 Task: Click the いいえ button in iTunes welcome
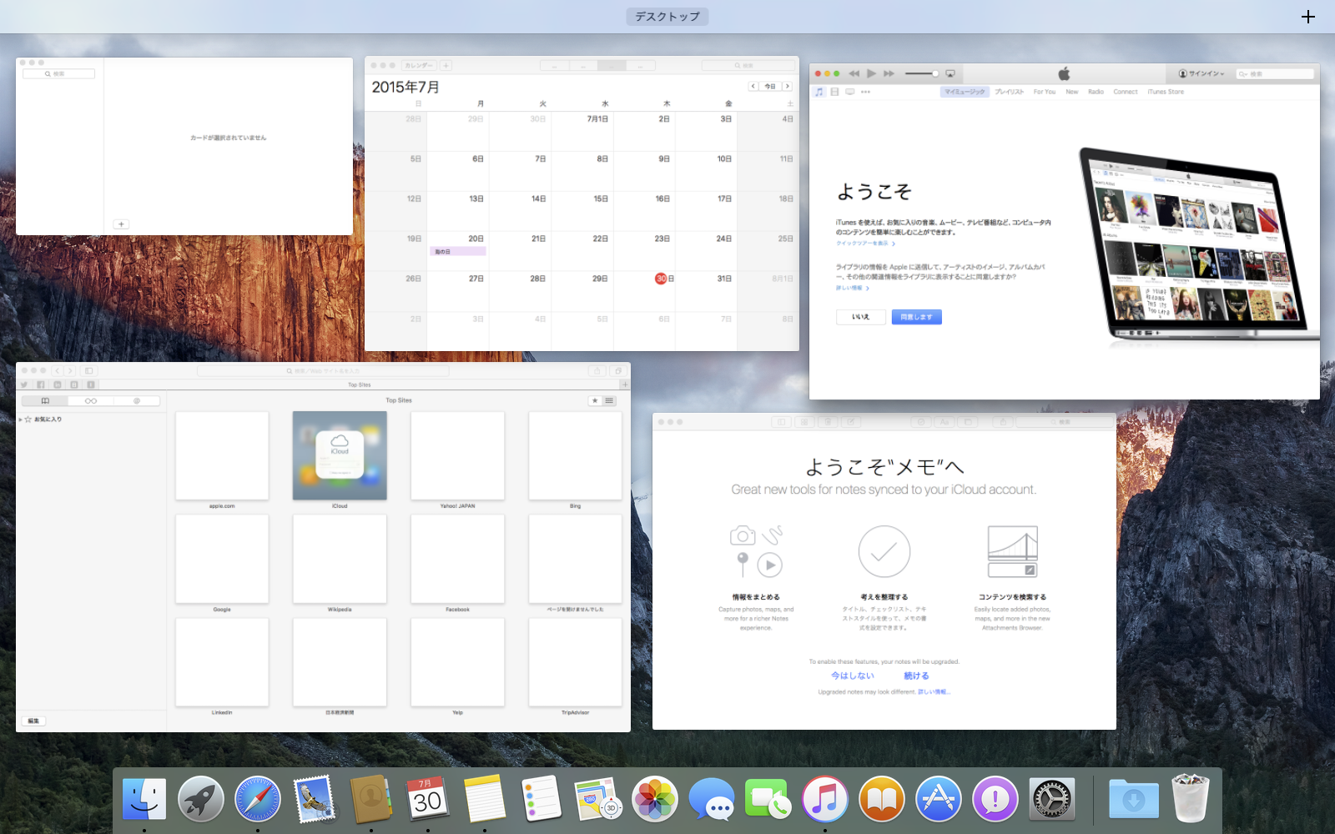click(860, 317)
